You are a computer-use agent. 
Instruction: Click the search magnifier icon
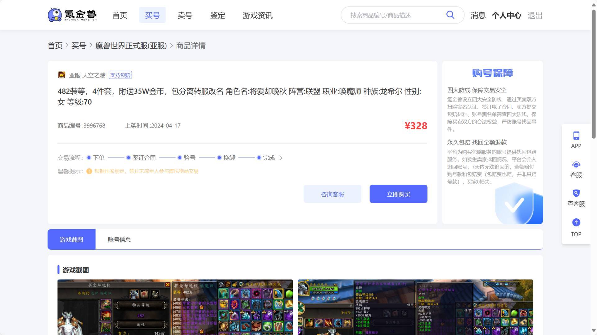click(x=450, y=15)
